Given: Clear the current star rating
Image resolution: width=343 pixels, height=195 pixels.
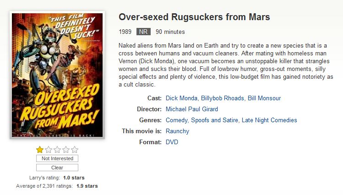Looking at the screenshot, I should coord(57,168).
